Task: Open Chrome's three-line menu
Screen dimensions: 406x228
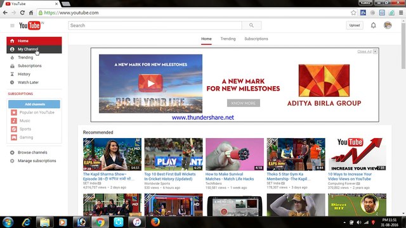Action: click(401, 13)
